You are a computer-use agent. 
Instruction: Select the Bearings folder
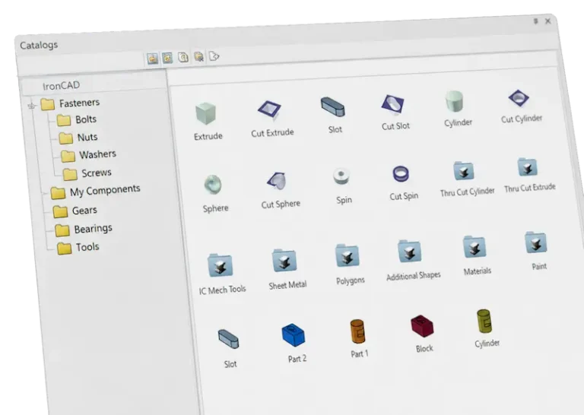pyautogui.click(x=84, y=230)
